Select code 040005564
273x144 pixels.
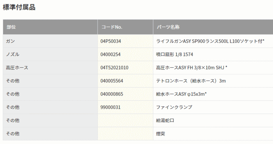coord(112,81)
